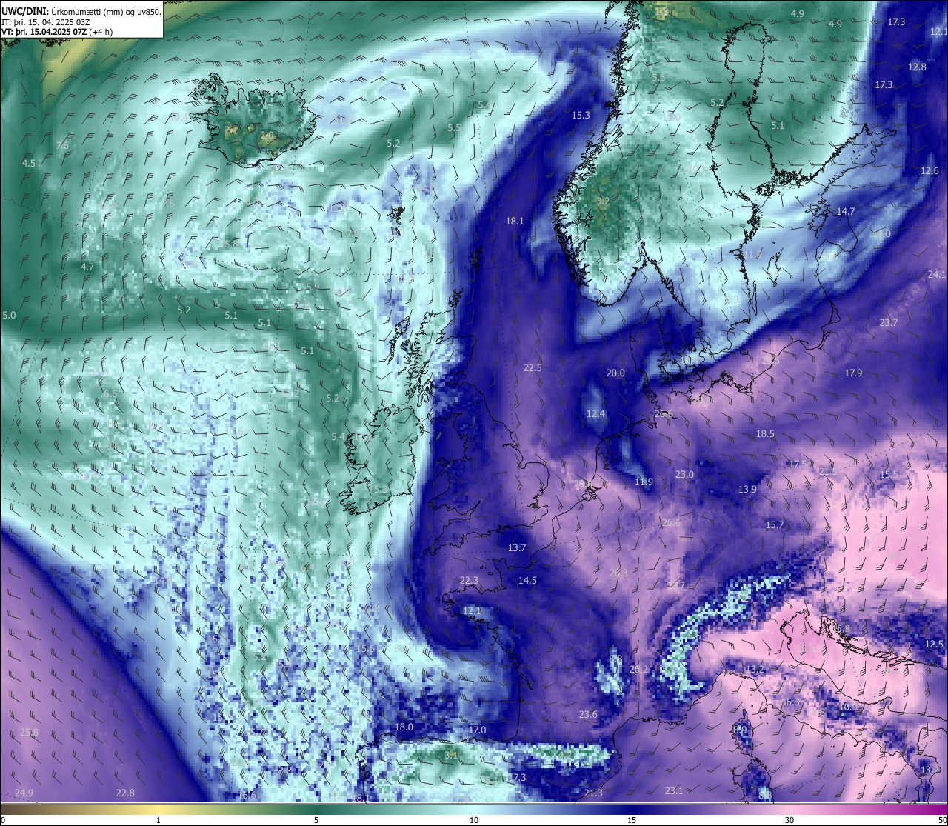
Task: Click the 15.3 value label
Action: click(x=581, y=115)
